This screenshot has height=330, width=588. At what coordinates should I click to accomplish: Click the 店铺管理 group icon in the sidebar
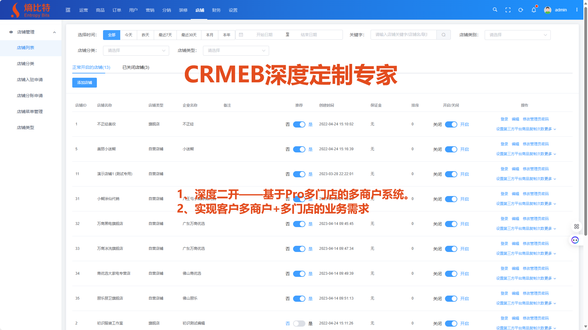[x=11, y=32]
